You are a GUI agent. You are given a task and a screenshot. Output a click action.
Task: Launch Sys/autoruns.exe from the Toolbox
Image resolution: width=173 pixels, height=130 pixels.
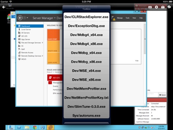click(x=86, y=115)
